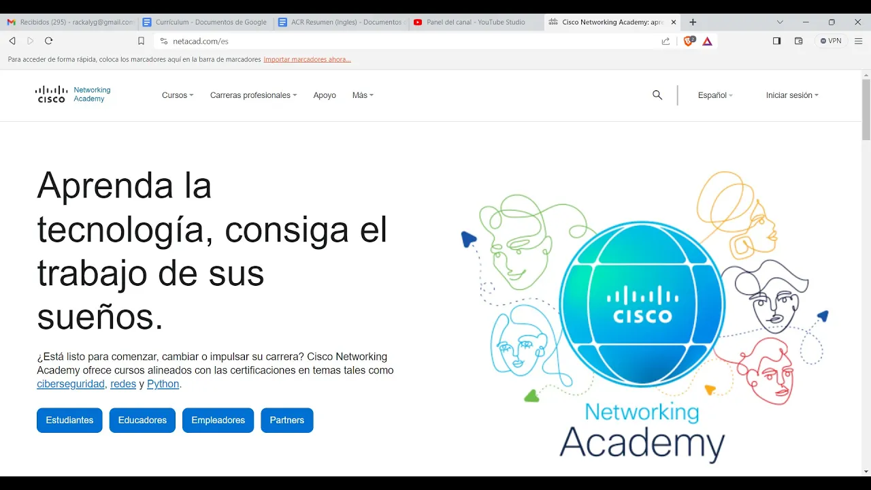Open the Iniciar sesión dropdown
This screenshot has height=490, width=871.
pyautogui.click(x=792, y=95)
